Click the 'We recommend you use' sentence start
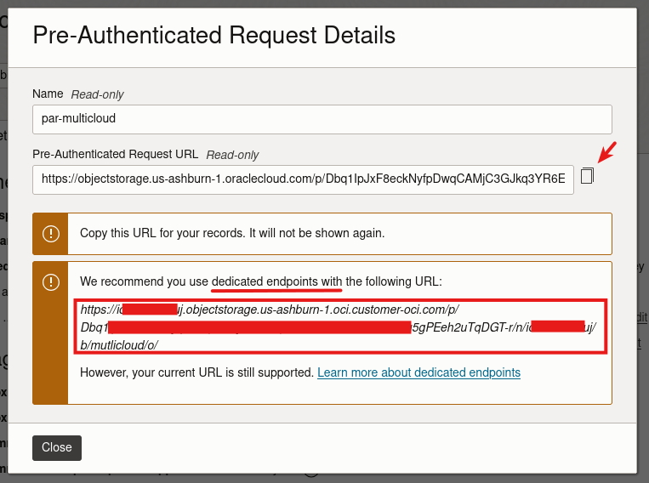 point(144,281)
